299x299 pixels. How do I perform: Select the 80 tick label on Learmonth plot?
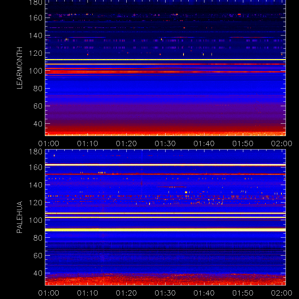click(x=38, y=89)
